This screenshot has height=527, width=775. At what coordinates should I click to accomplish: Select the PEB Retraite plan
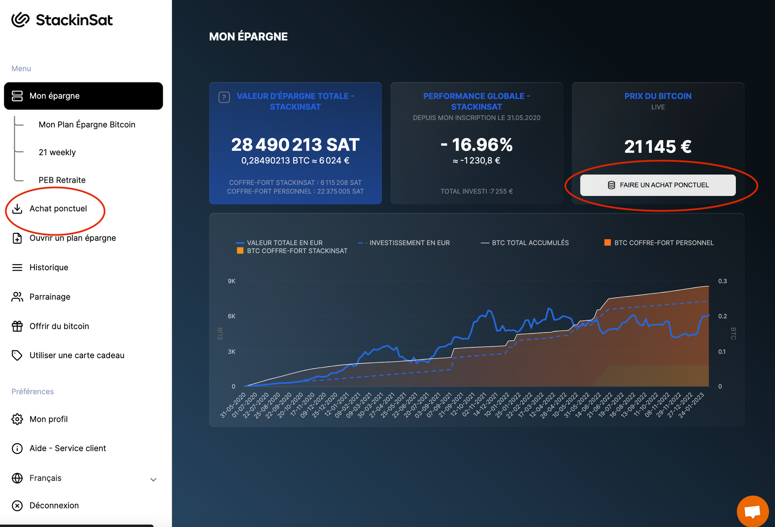pos(62,180)
